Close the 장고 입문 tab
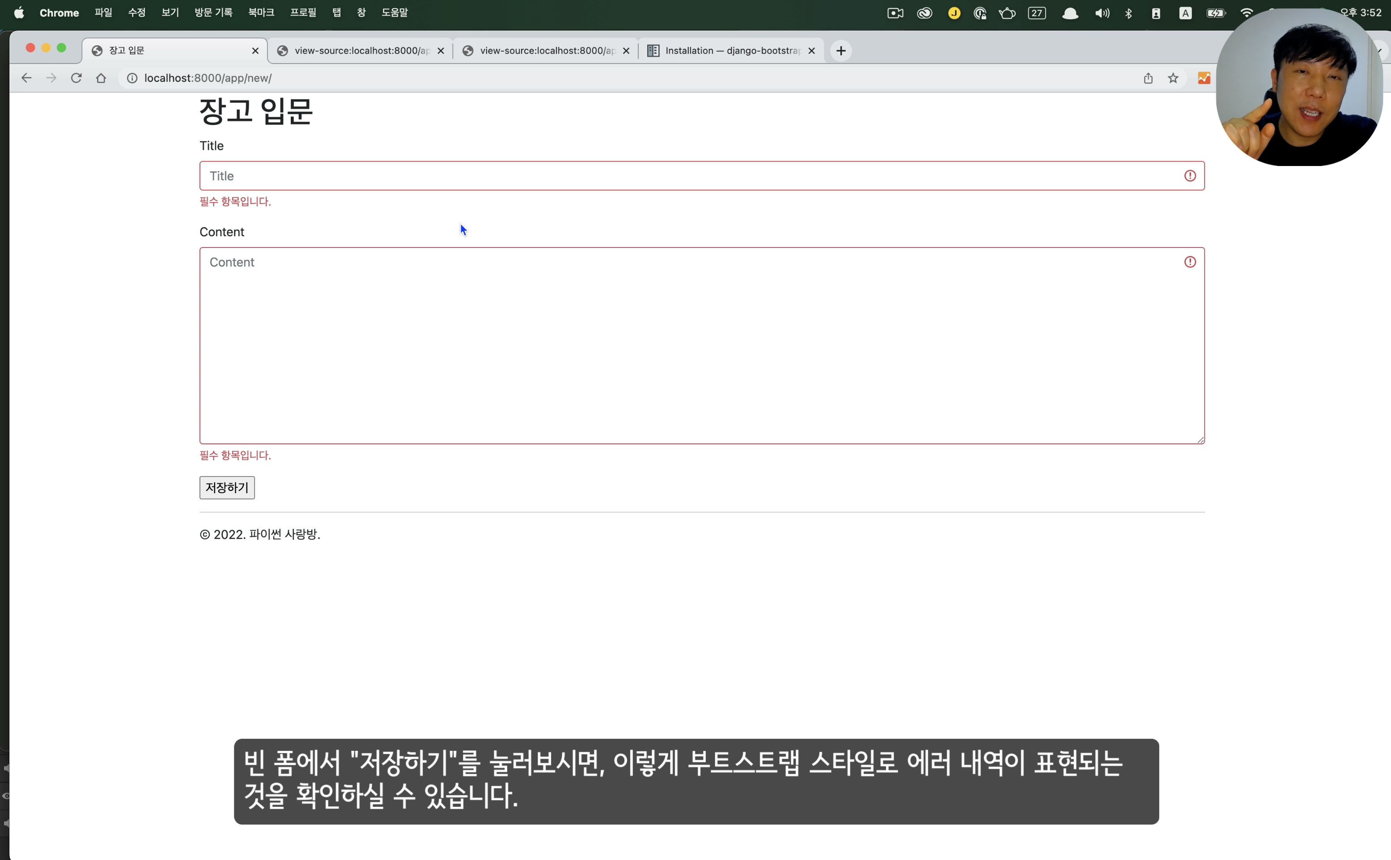This screenshot has width=1391, height=860. click(255, 51)
